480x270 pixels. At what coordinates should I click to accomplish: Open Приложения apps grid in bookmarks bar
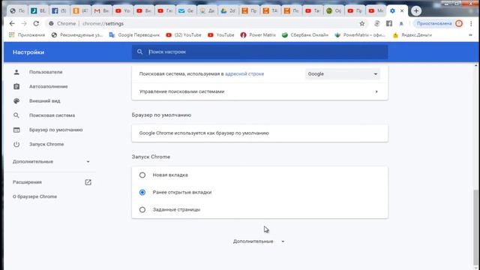tap(27, 35)
